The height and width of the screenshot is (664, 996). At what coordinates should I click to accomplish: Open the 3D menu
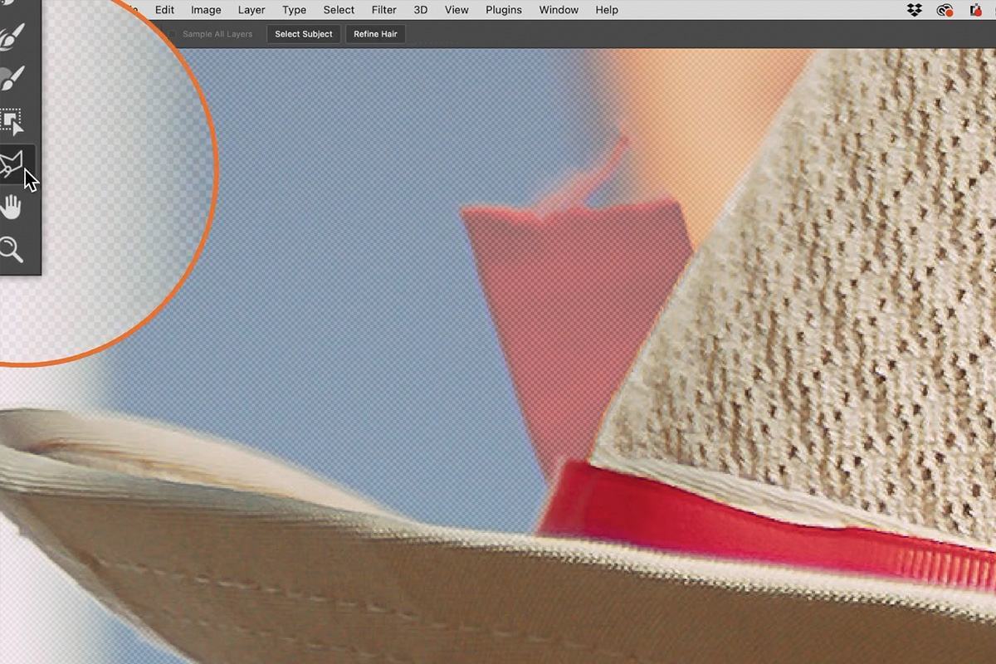coord(421,10)
